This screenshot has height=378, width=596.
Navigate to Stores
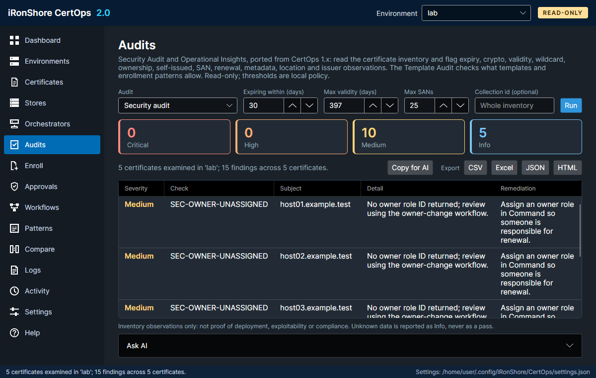(x=52, y=103)
